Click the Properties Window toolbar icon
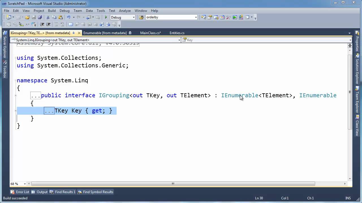 pos(210,17)
